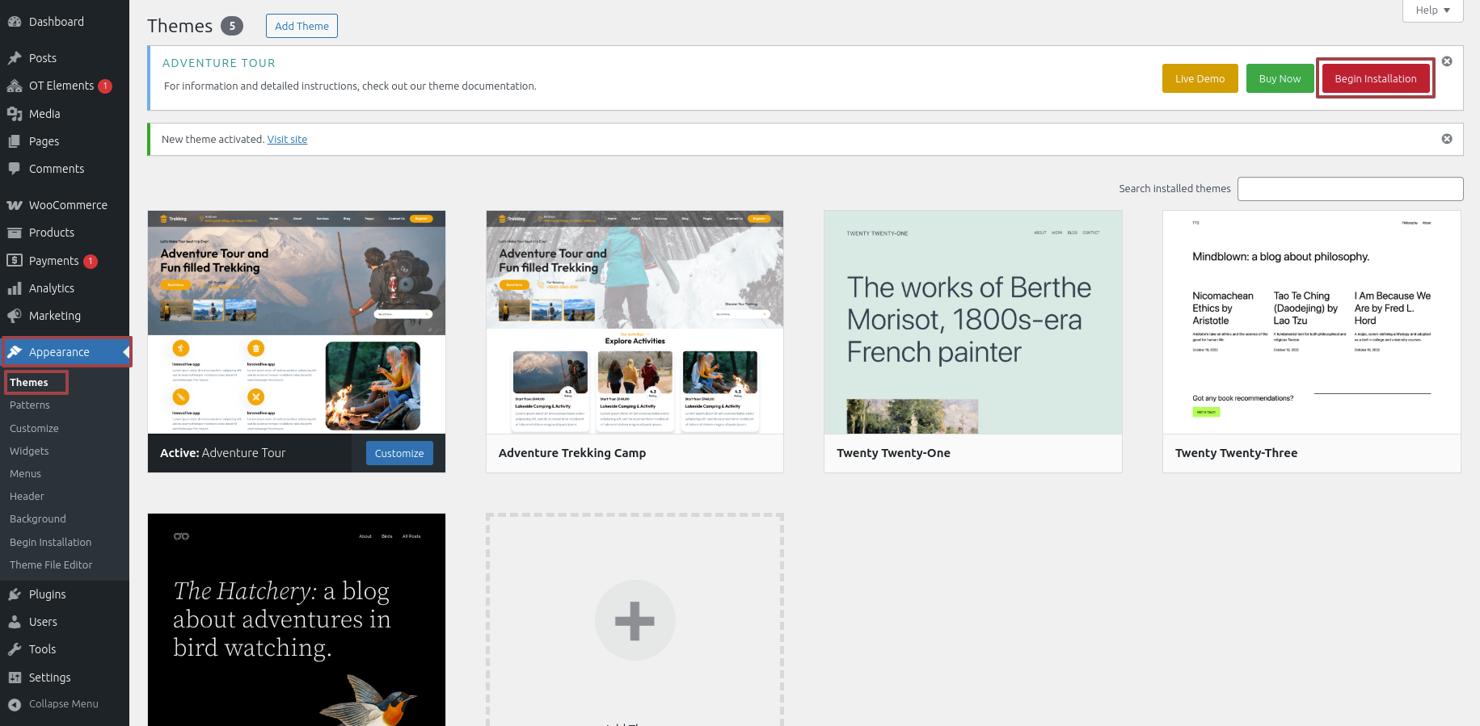Open Customize in Appearance submenu
This screenshot has height=726, width=1480.
click(34, 428)
